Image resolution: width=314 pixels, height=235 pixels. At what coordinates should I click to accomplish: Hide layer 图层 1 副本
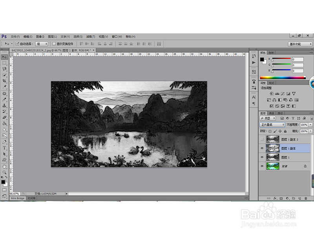[262, 148]
